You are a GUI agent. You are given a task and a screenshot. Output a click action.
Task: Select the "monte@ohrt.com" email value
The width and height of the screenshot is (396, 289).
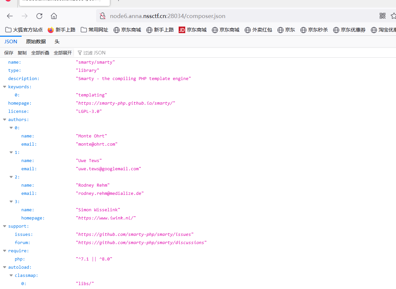(x=97, y=144)
